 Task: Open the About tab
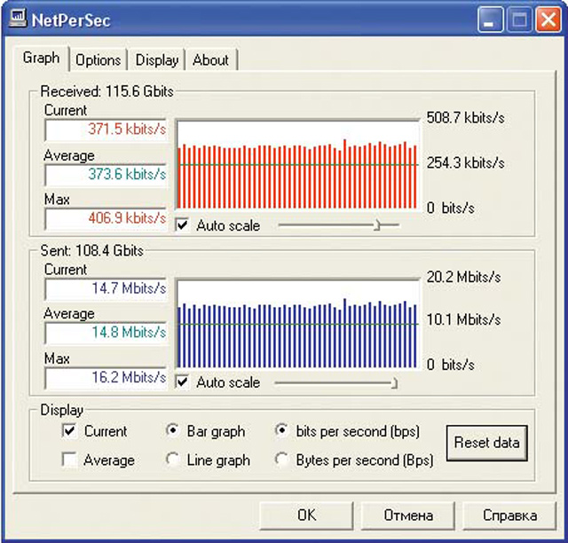tap(210, 60)
